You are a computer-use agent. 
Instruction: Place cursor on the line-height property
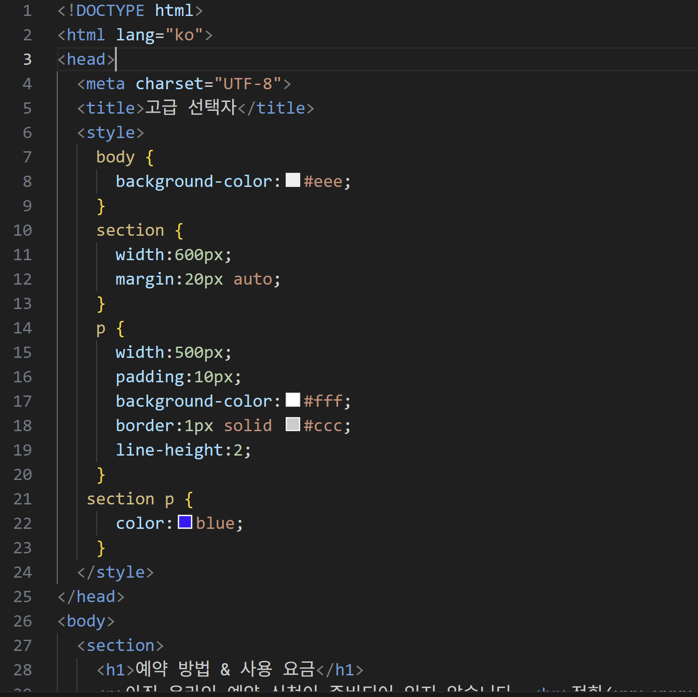(169, 450)
